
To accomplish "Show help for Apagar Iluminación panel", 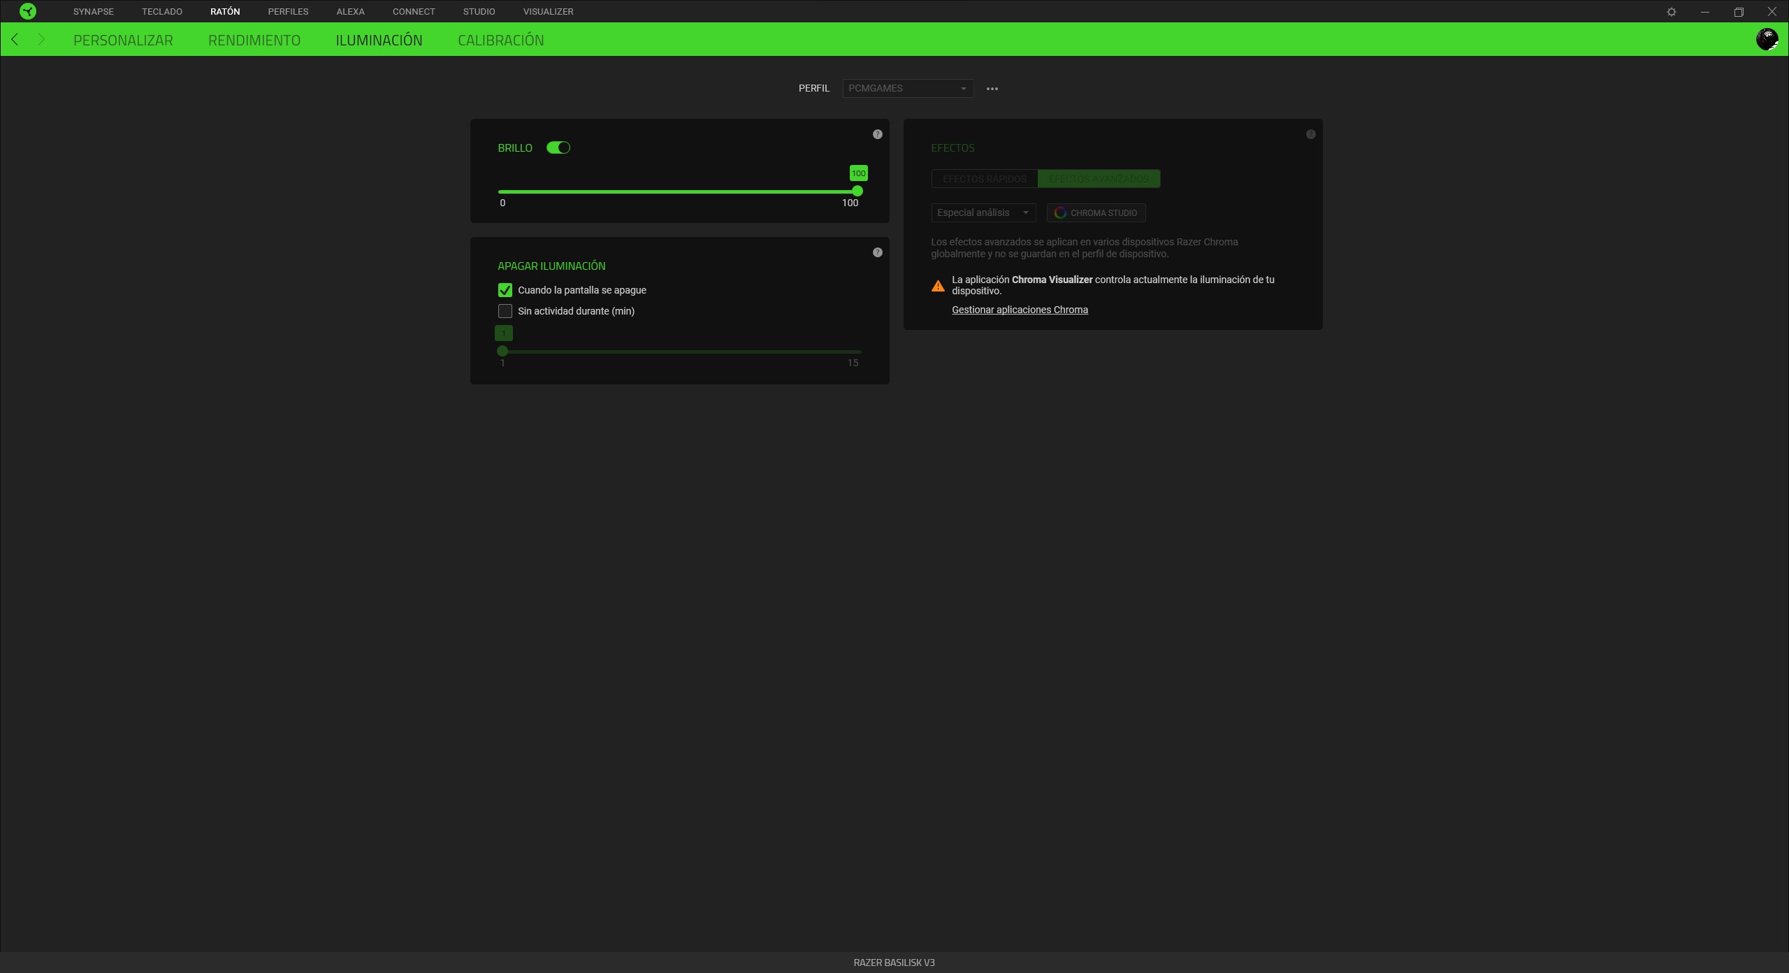I will pos(878,252).
